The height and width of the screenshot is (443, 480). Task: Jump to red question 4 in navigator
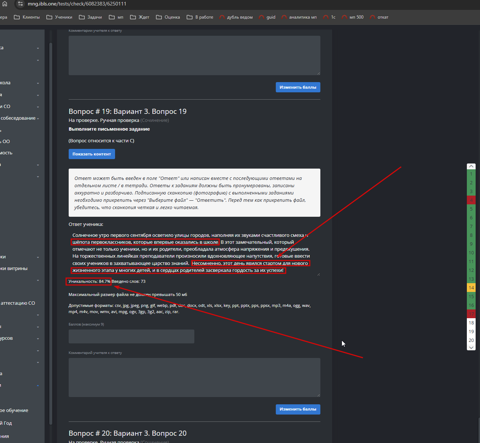click(471, 200)
